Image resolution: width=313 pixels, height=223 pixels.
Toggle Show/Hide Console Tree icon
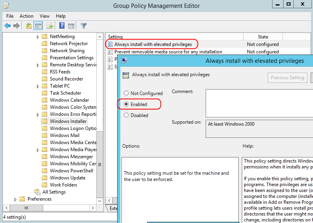(x=38, y=26)
